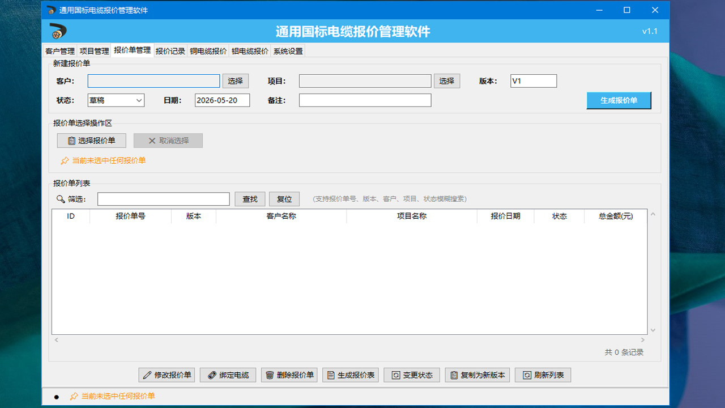Click the horizontal scrollbar left arrow
The height and width of the screenshot is (408, 725).
click(56, 340)
